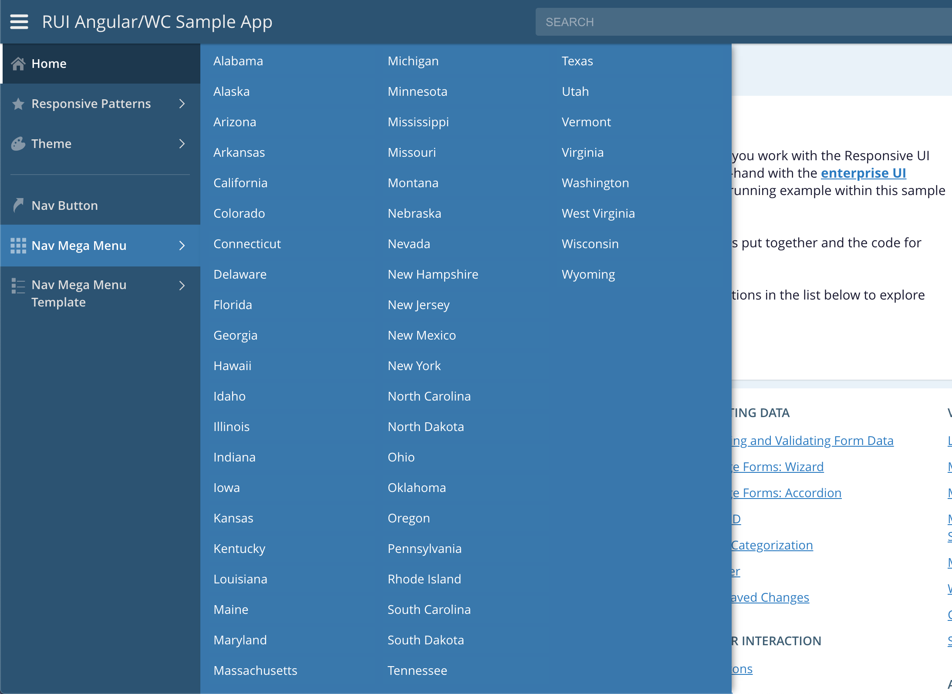Choose New Hampshire in the states list
Image resolution: width=952 pixels, height=694 pixels.
[433, 274]
